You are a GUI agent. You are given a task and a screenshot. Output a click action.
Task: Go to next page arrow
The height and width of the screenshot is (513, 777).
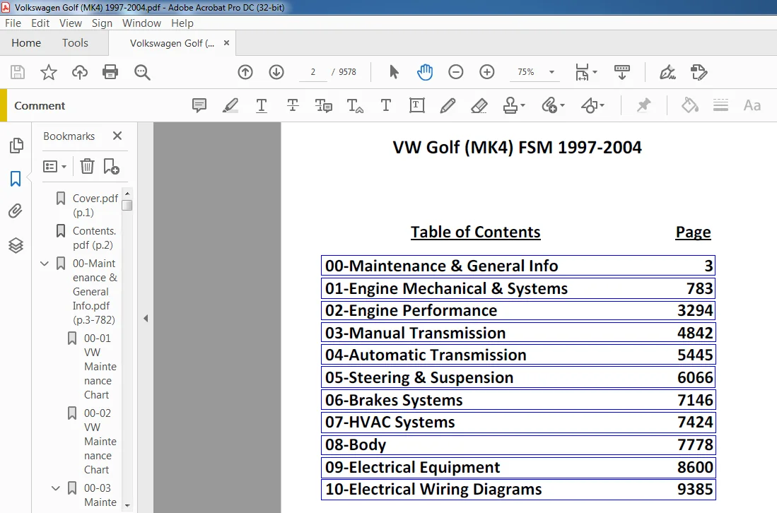(276, 72)
